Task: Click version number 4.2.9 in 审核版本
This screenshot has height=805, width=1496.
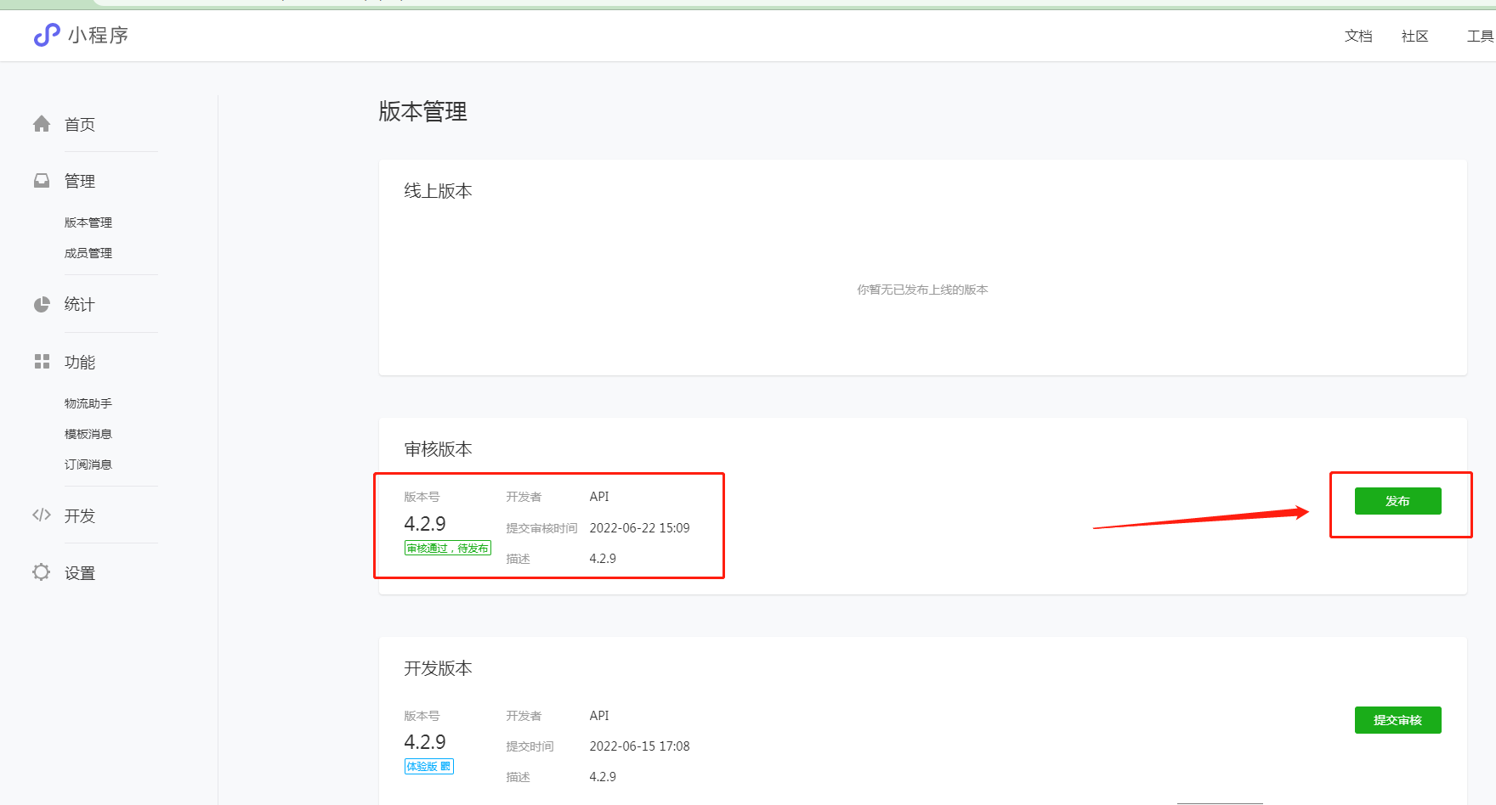Action: pos(425,523)
